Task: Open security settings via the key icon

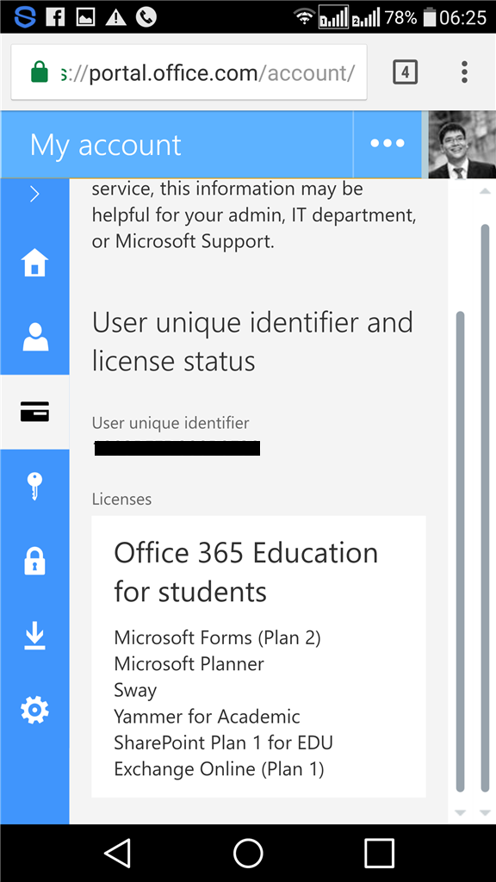Action: point(34,485)
